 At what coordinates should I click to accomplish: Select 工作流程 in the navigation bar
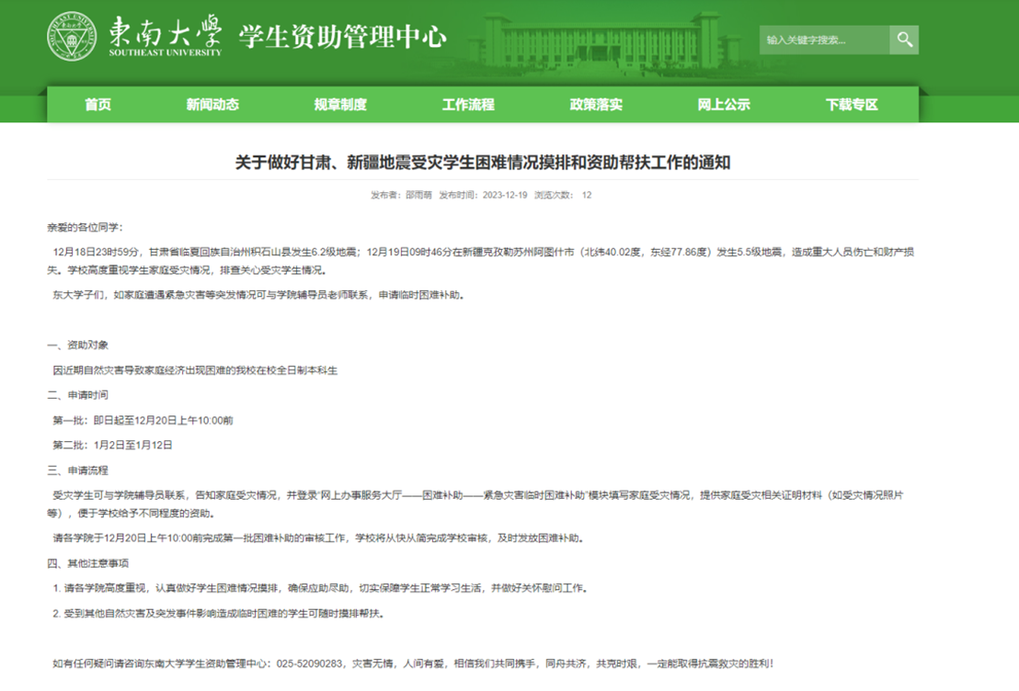tap(468, 105)
